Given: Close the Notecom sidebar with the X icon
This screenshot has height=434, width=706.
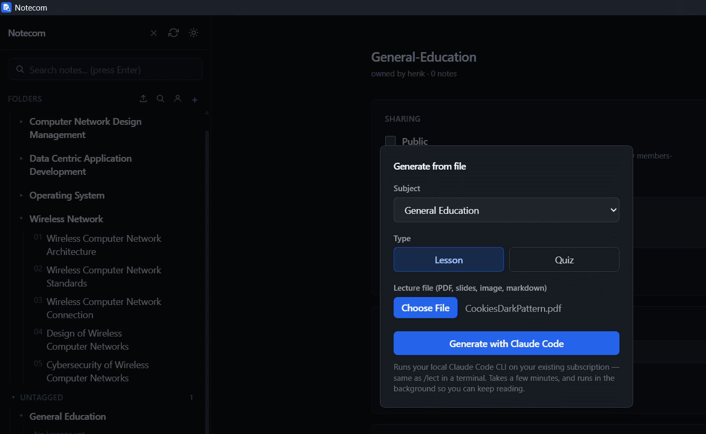Looking at the screenshot, I should click(x=154, y=33).
